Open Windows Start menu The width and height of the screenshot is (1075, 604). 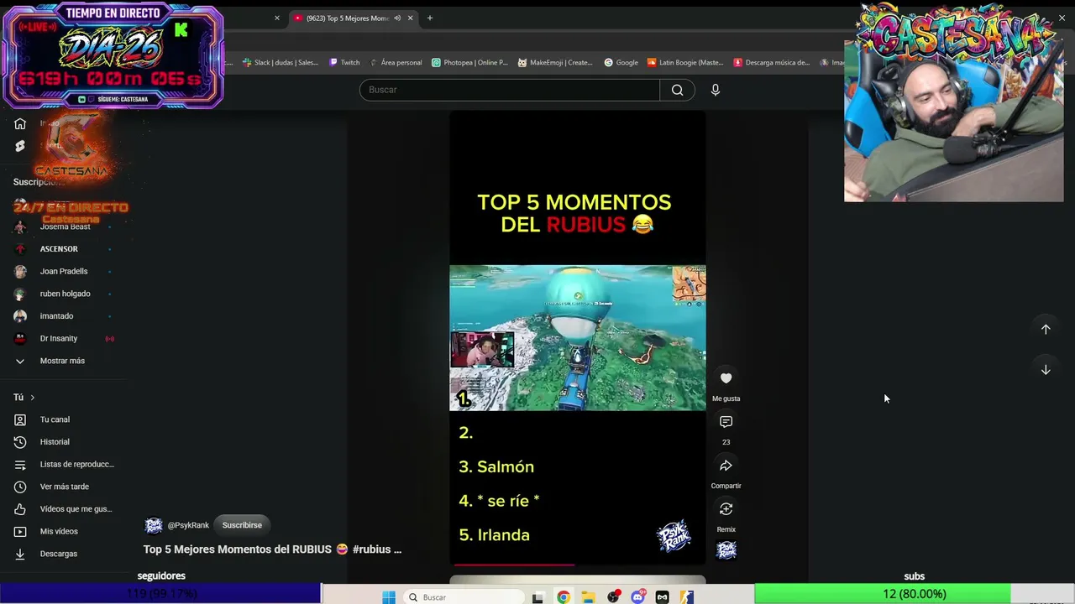click(x=389, y=597)
